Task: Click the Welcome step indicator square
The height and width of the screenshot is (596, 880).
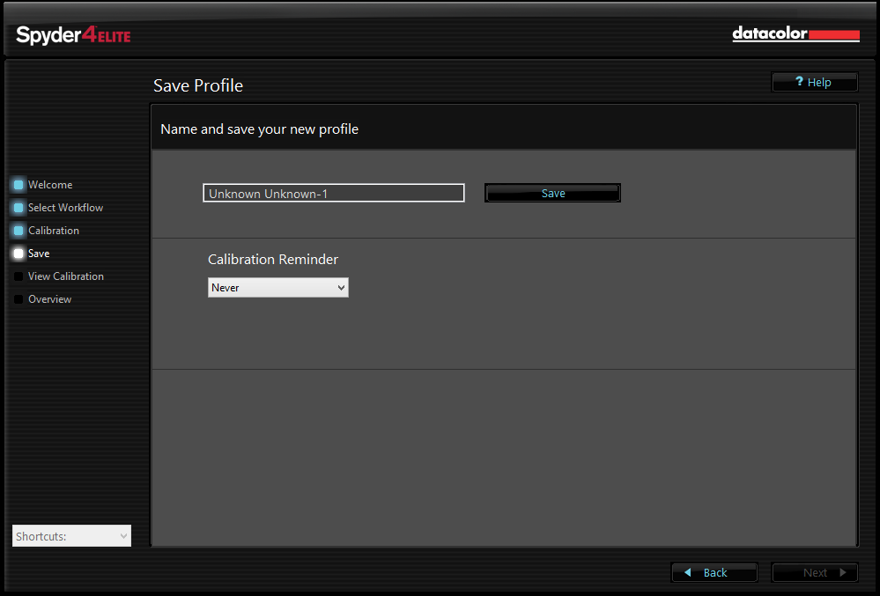Action: [x=18, y=185]
